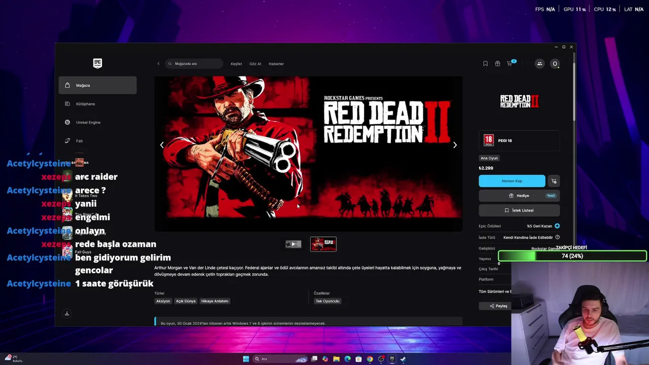Image resolution: width=649 pixels, height=365 pixels.
Task: Click the Epic rewards plus icon
Action: click(557, 226)
